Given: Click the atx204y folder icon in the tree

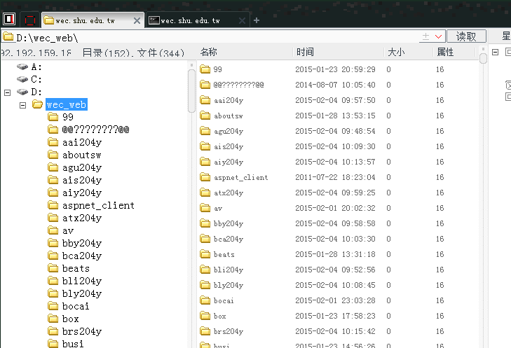Looking at the screenshot, I should click(53, 218).
